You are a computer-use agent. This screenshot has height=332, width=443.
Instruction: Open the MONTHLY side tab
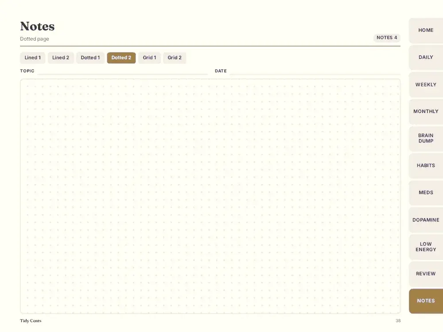(x=426, y=112)
